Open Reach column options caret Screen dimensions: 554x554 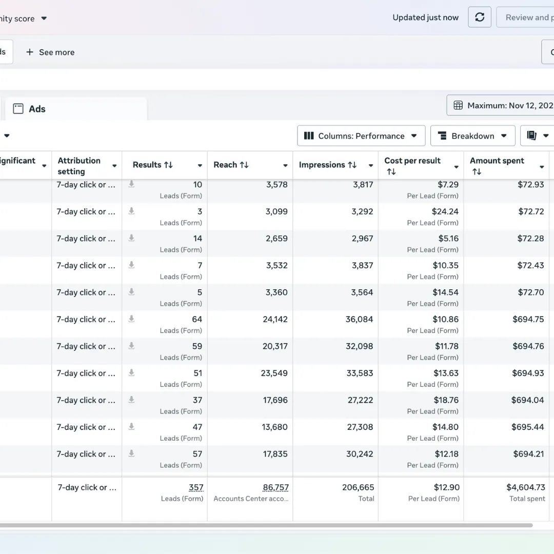285,166
